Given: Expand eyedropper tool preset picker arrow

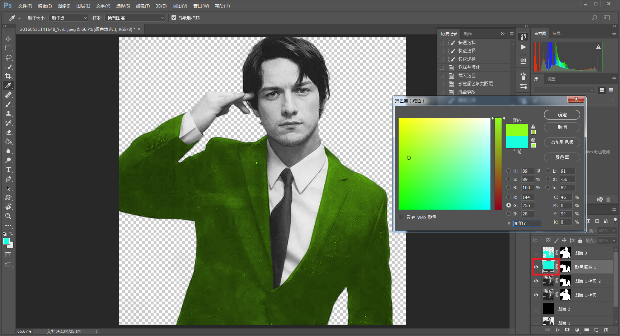Looking at the screenshot, I should tap(19, 18).
